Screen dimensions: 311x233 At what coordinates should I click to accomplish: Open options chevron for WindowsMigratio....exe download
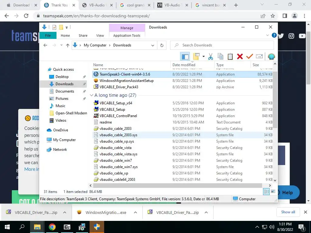[x=135, y=212]
